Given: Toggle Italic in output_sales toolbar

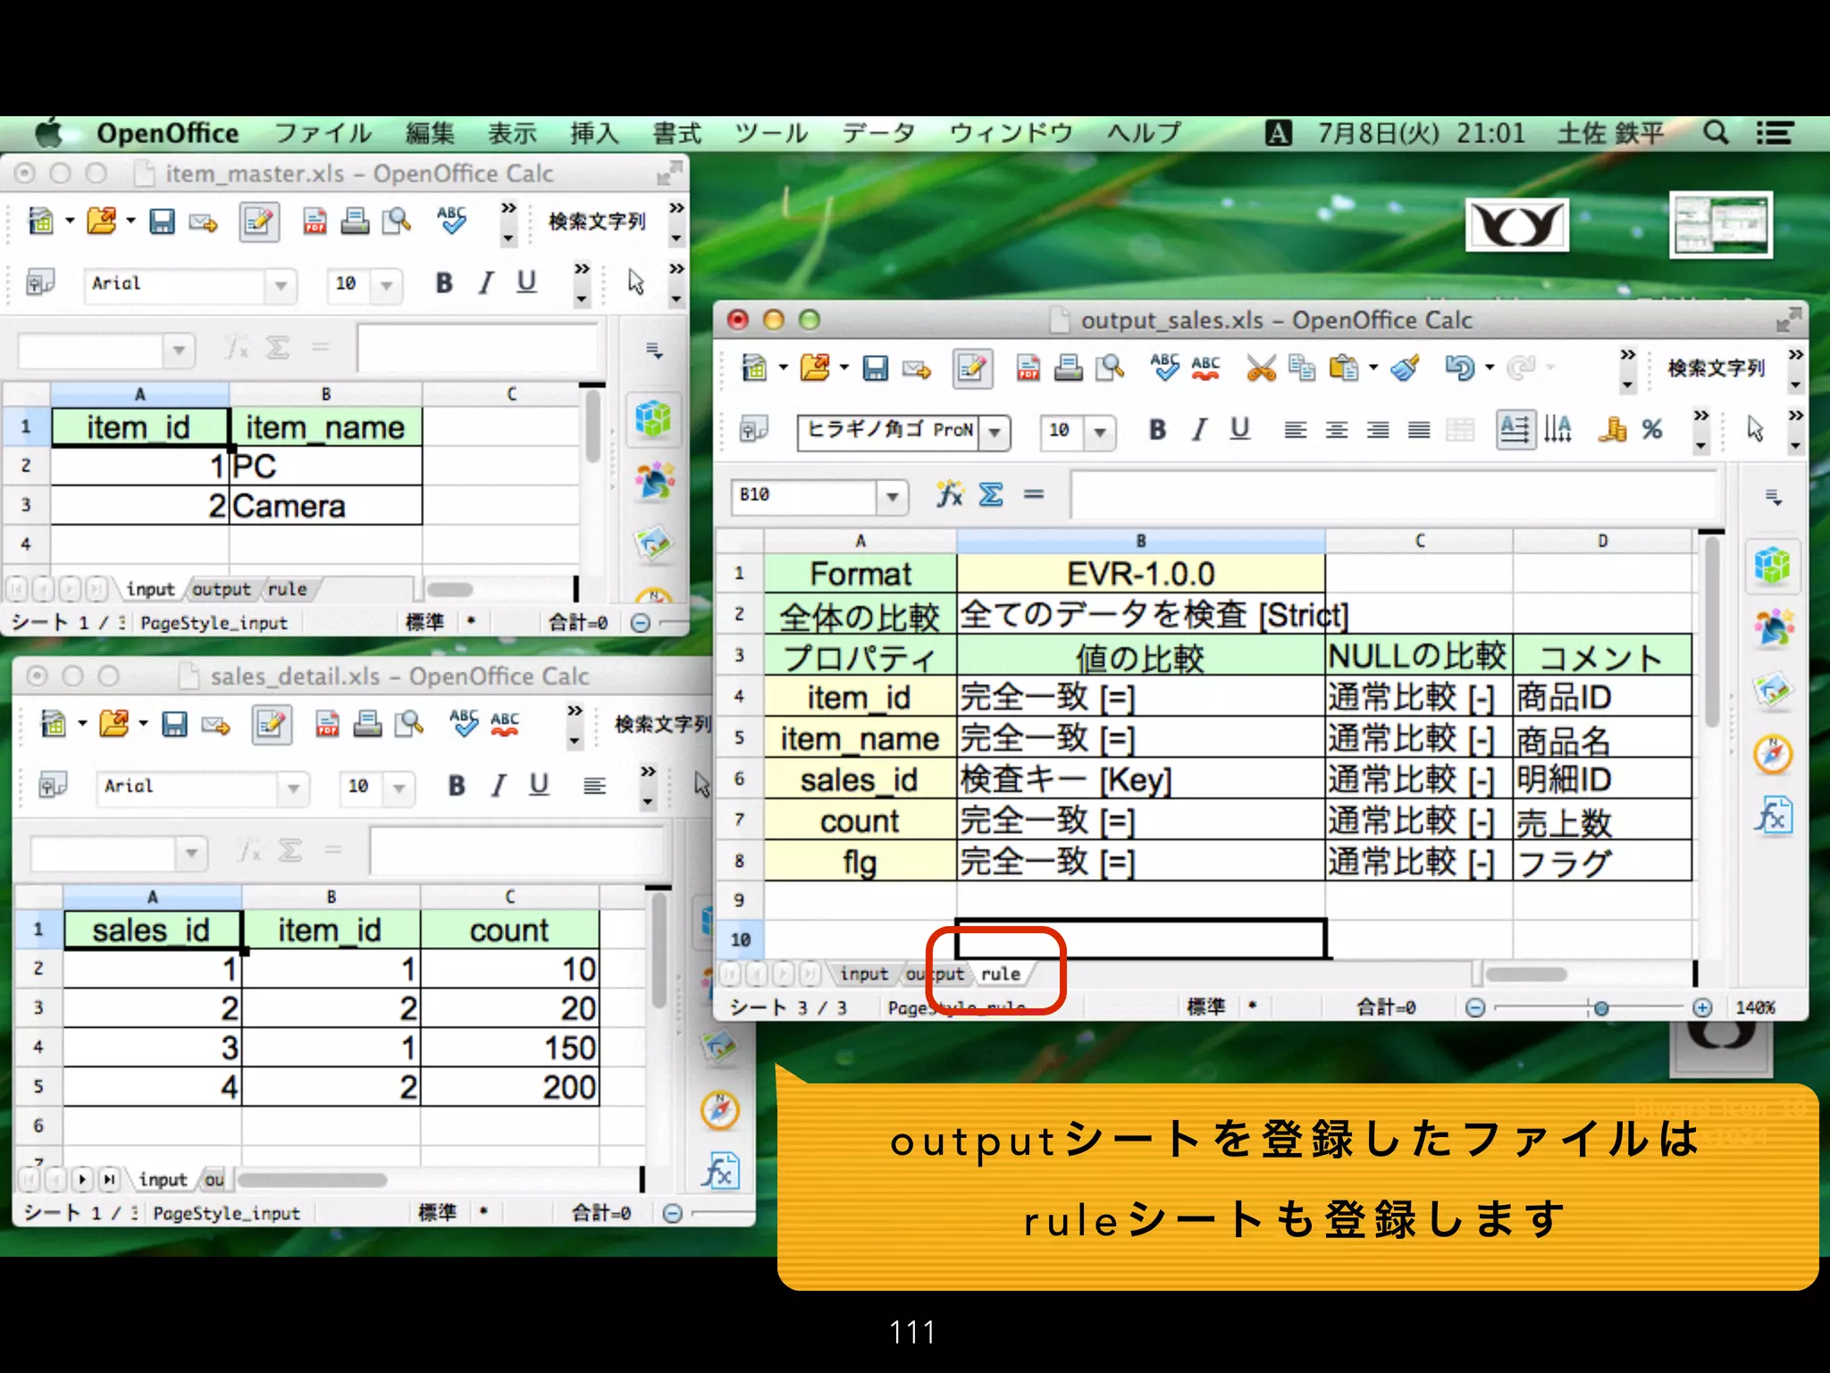Looking at the screenshot, I should 1199,430.
